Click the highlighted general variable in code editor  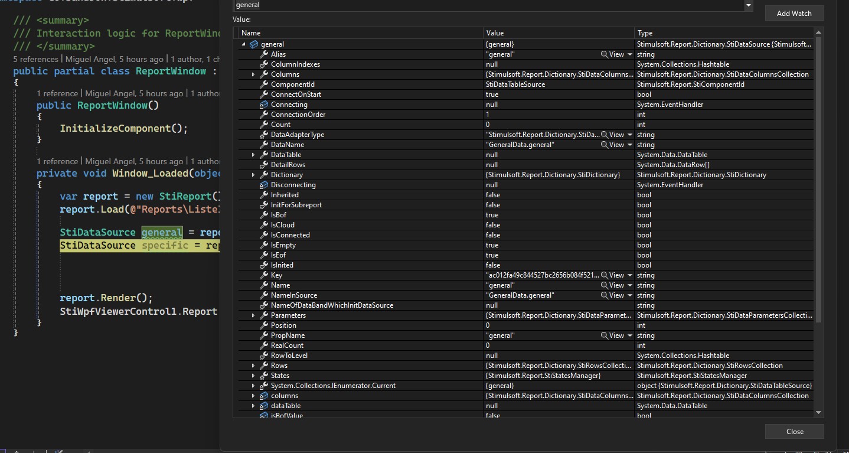(x=162, y=233)
